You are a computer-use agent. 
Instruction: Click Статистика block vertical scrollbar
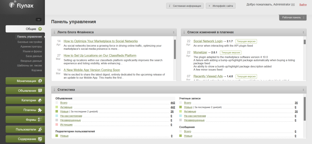click(305, 109)
